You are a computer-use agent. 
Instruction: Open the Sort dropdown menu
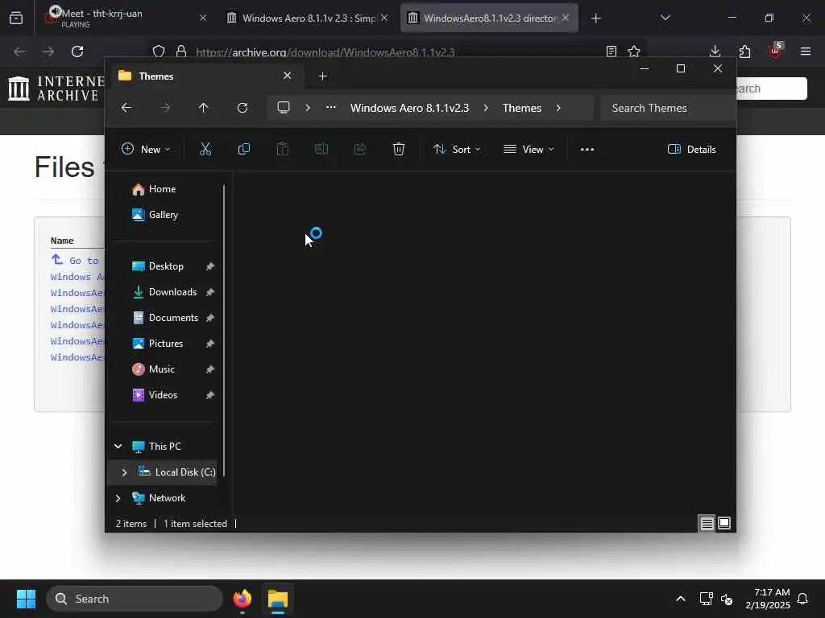[x=457, y=149]
